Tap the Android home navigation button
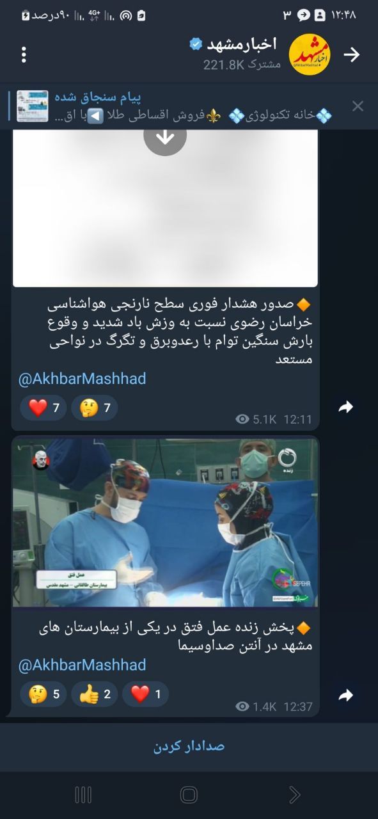The height and width of the screenshot is (819, 378). point(189,795)
